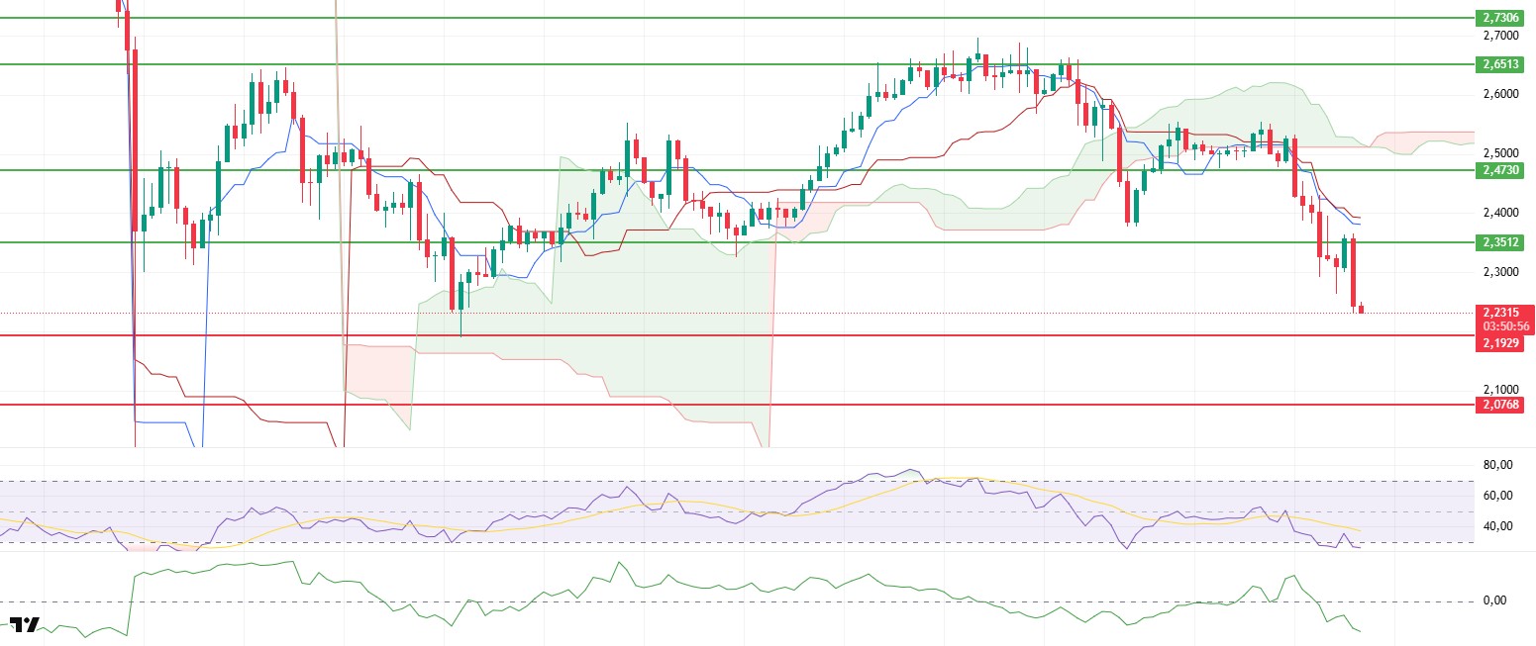Click the RSI 60,00 scale label

pos(1497,496)
